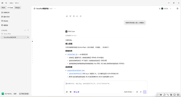Dislike the response with thumbs-down icon

pos(70,16)
